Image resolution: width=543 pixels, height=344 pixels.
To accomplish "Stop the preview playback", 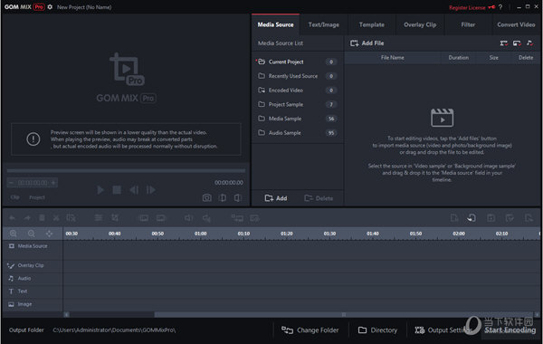I will [x=117, y=190].
